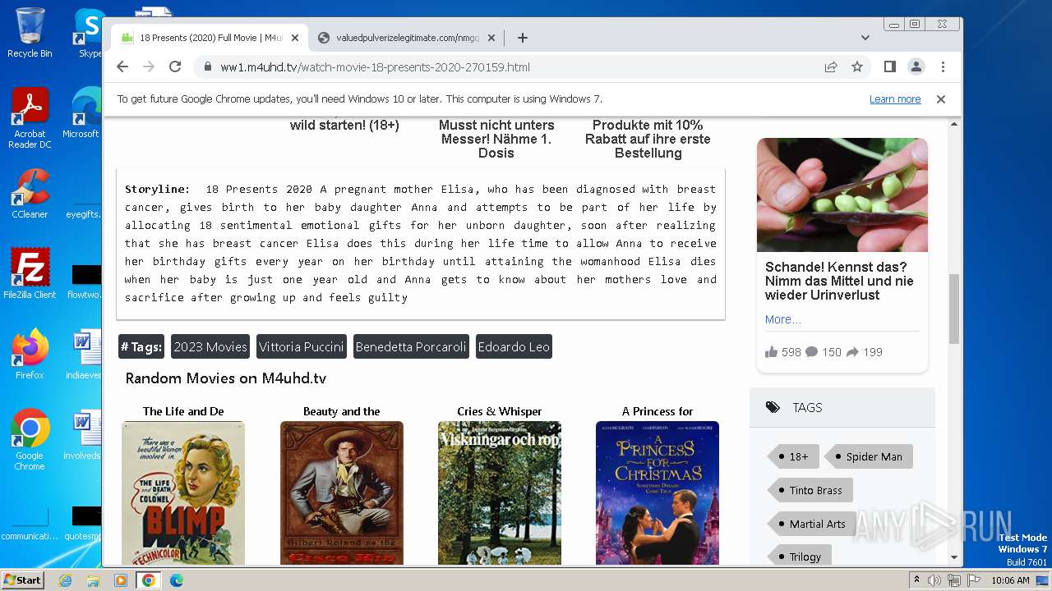Expand the tab search chevron

coord(865,38)
